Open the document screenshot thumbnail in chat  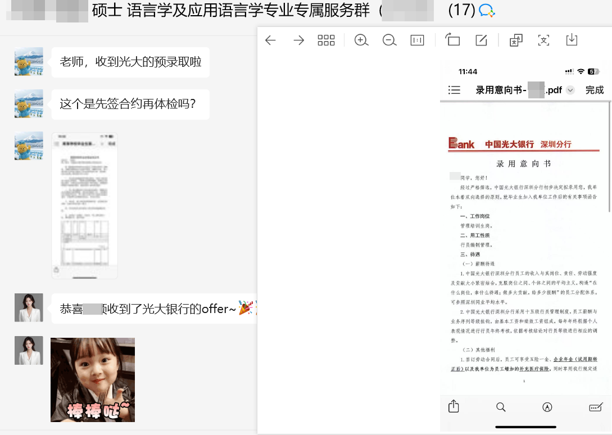coord(84,205)
